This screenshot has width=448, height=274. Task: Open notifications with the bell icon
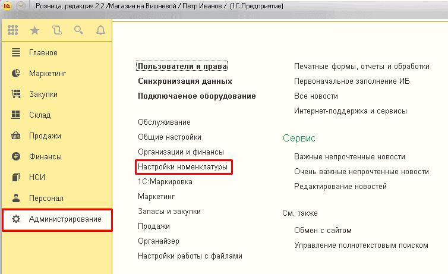pos(100,30)
